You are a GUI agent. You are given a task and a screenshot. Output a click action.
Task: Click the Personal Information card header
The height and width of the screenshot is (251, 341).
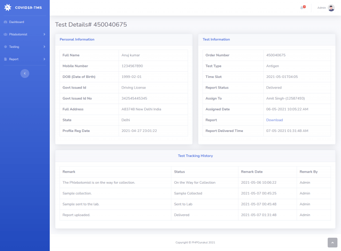point(77,39)
